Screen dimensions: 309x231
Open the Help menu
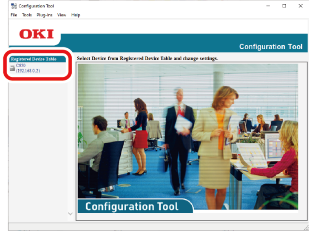(x=76, y=15)
